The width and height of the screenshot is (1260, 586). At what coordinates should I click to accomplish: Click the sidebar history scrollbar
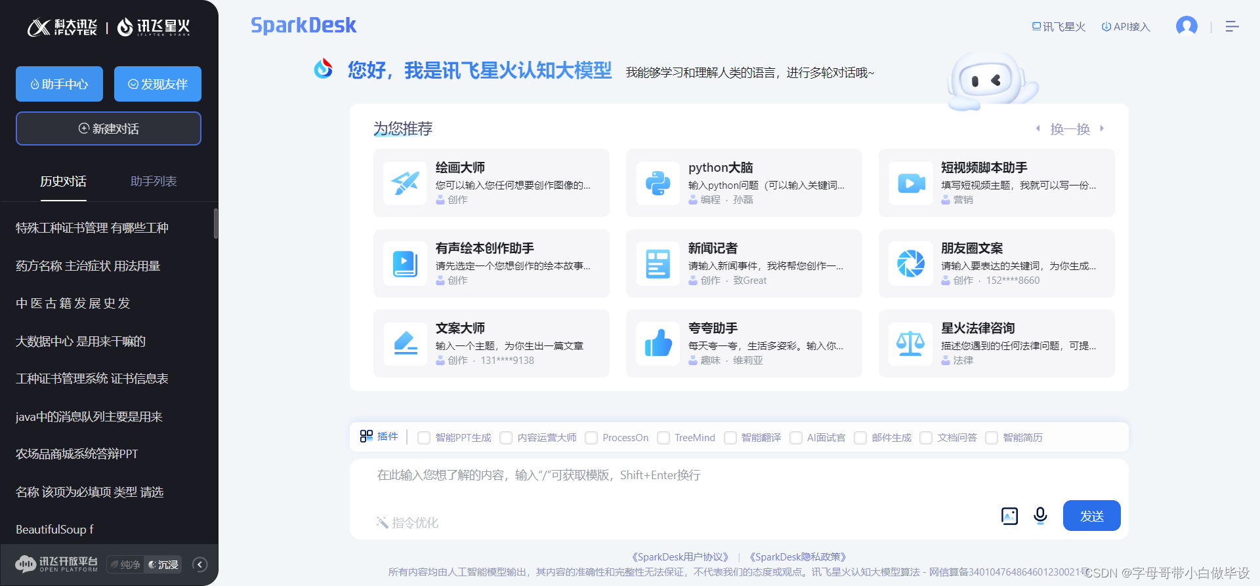pyautogui.click(x=216, y=224)
